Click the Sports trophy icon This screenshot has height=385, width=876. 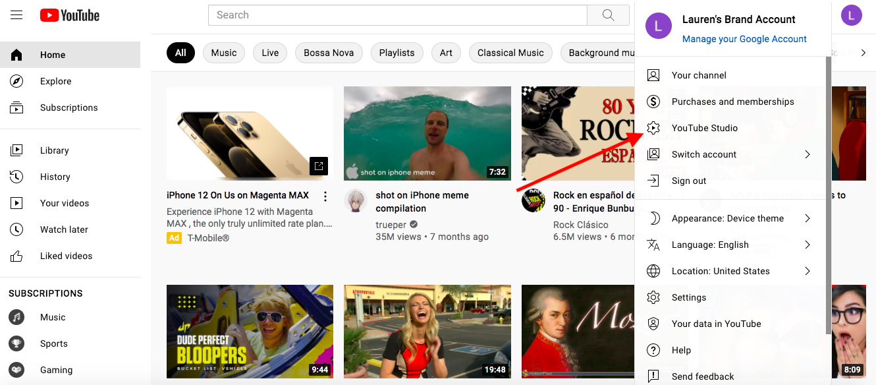pos(16,343)
